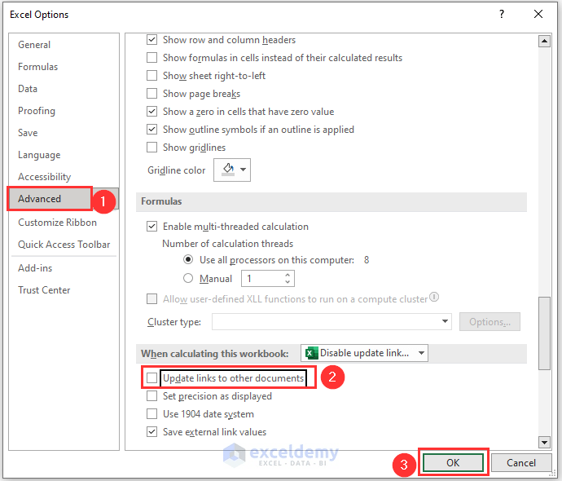The height and width of the screenshot is (481, 562).
Task: Toggle Show row and column headers
Action: click(x=152, y=39)
